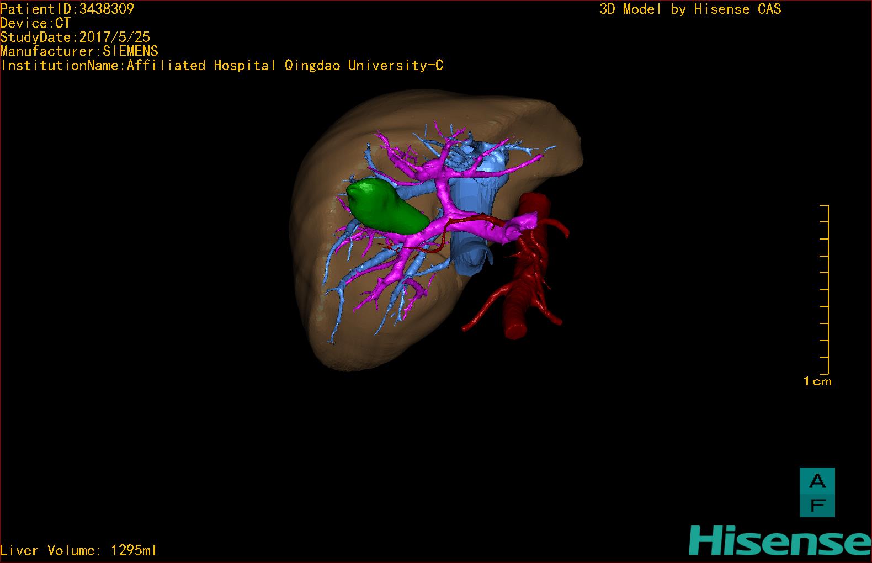This screenshot has width=872, height=563.
Task: Click the Liver Volume: 1295ml readout
Action: point(78,550)
